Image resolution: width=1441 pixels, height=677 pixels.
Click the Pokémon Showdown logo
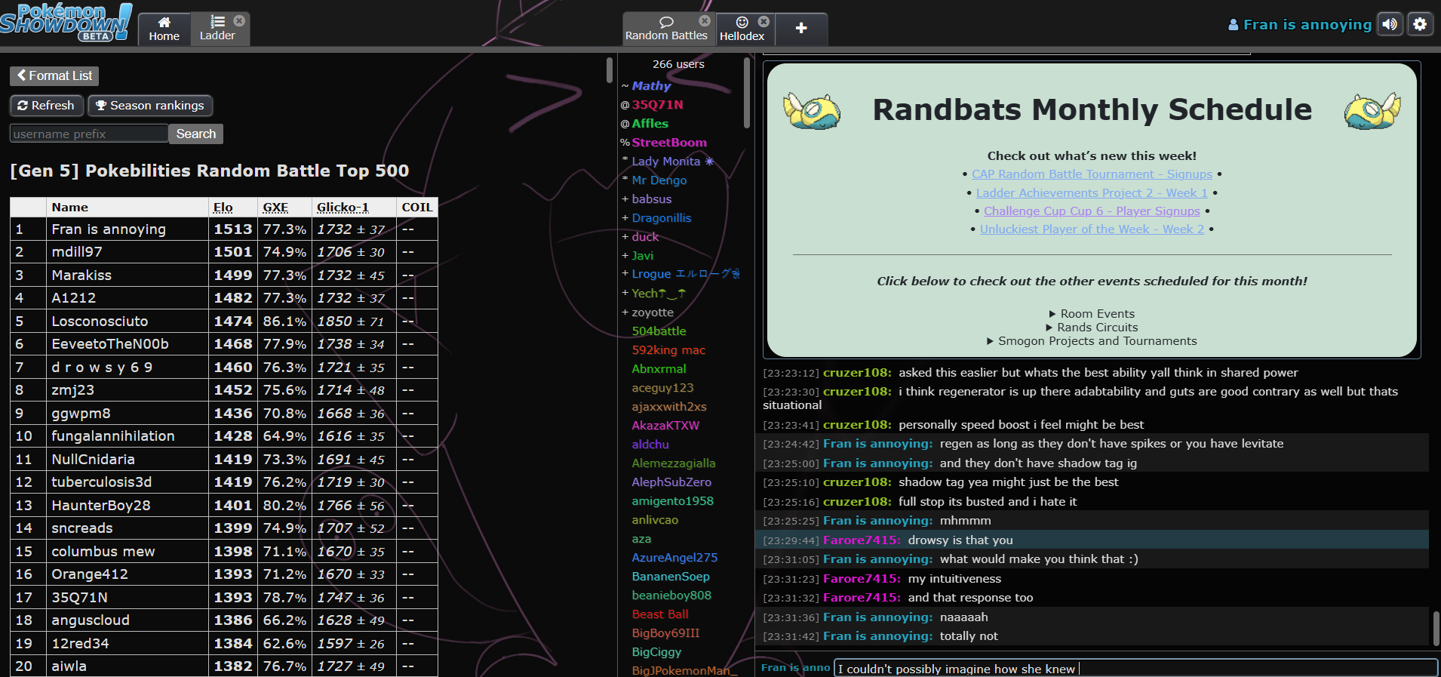[x=66, y=23]
